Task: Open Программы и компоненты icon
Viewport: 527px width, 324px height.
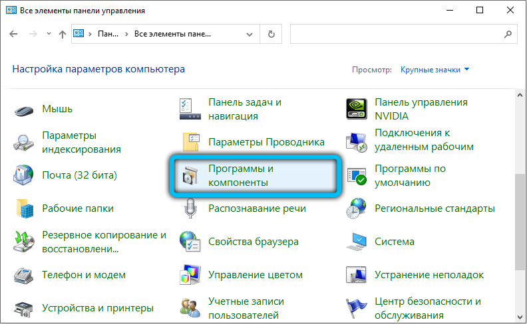Action: click(x=191, y=175)
